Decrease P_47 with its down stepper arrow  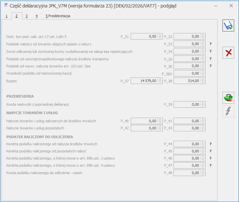pyautogui.click(x=203, y=167)
